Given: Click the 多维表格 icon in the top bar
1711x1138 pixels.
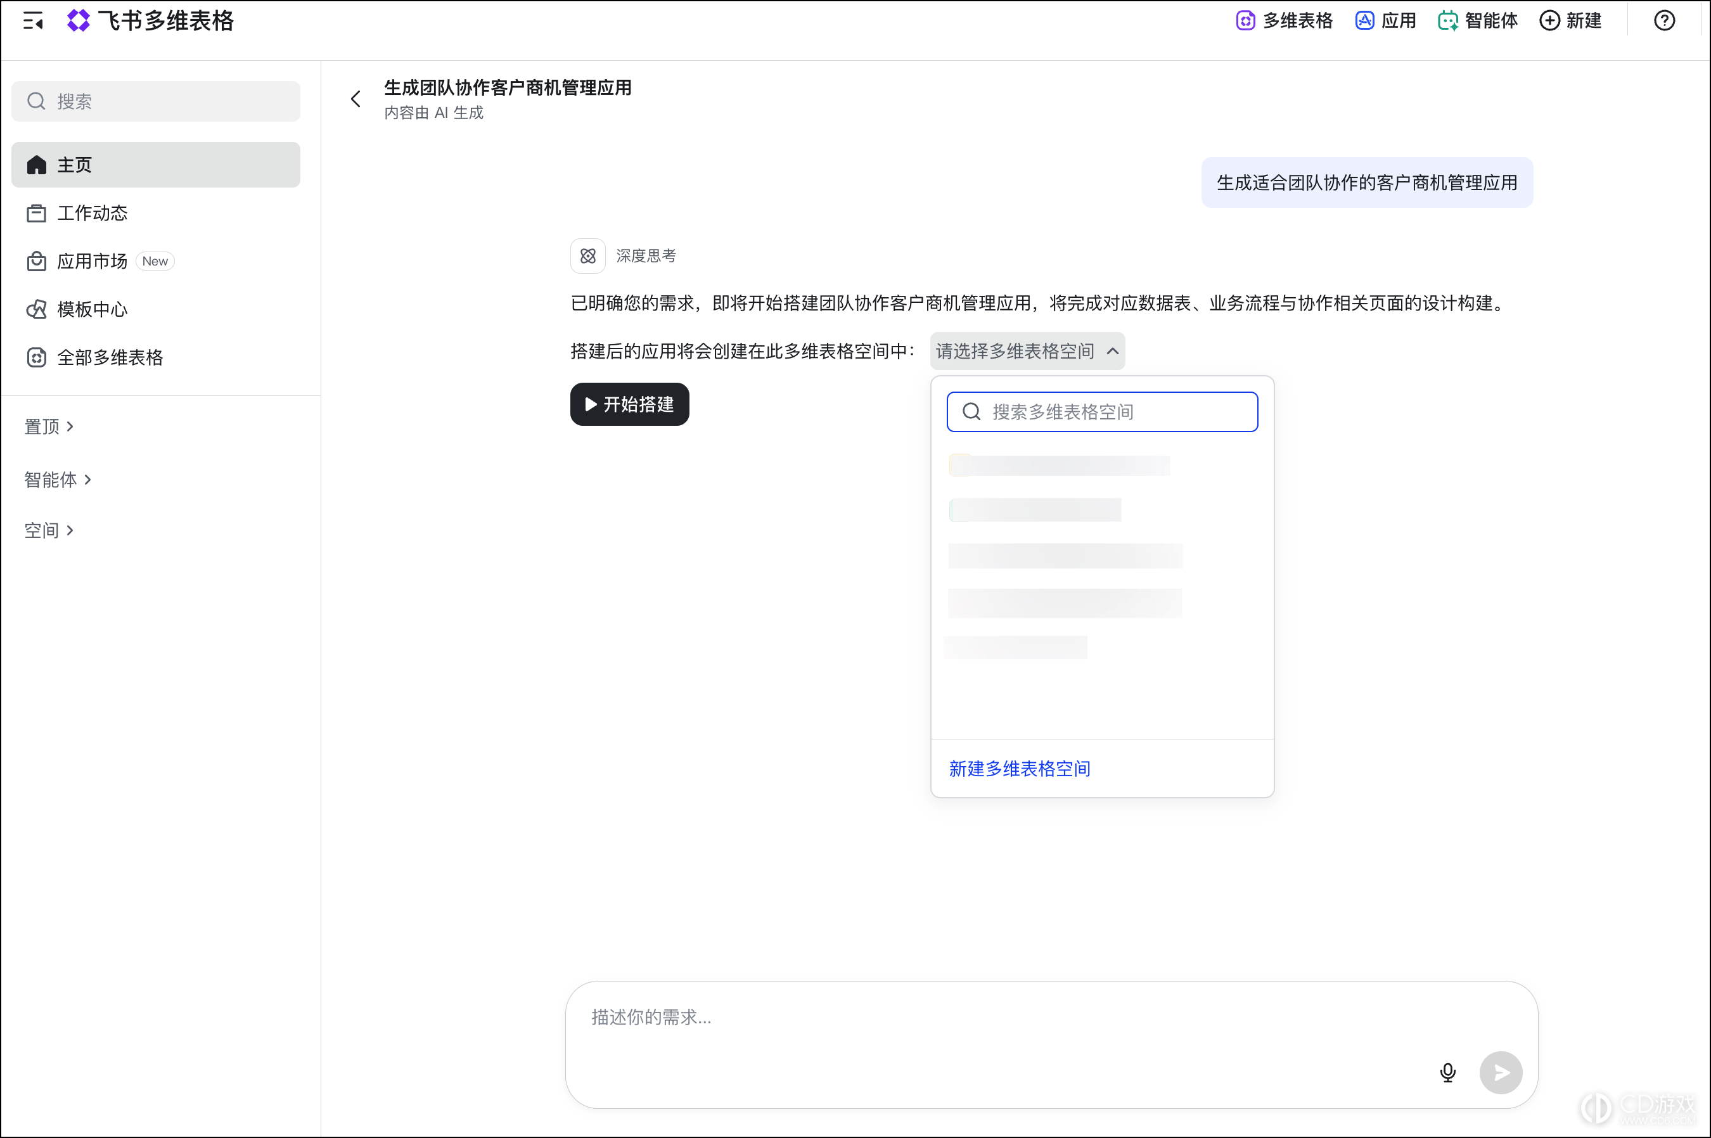Looking at the screenshot, I should 1246,20.
